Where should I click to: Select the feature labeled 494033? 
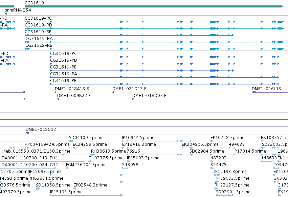pyautogui.click(x=237, y=144)
